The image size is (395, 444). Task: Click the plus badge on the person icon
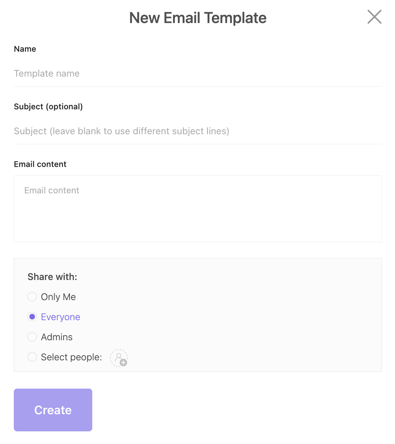(x=123, y=363)
